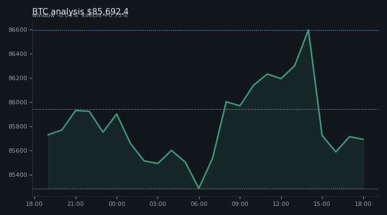Click the 86400 y-axis label
The height and width of the screenshot is (215, 387).
click(18, 54)
